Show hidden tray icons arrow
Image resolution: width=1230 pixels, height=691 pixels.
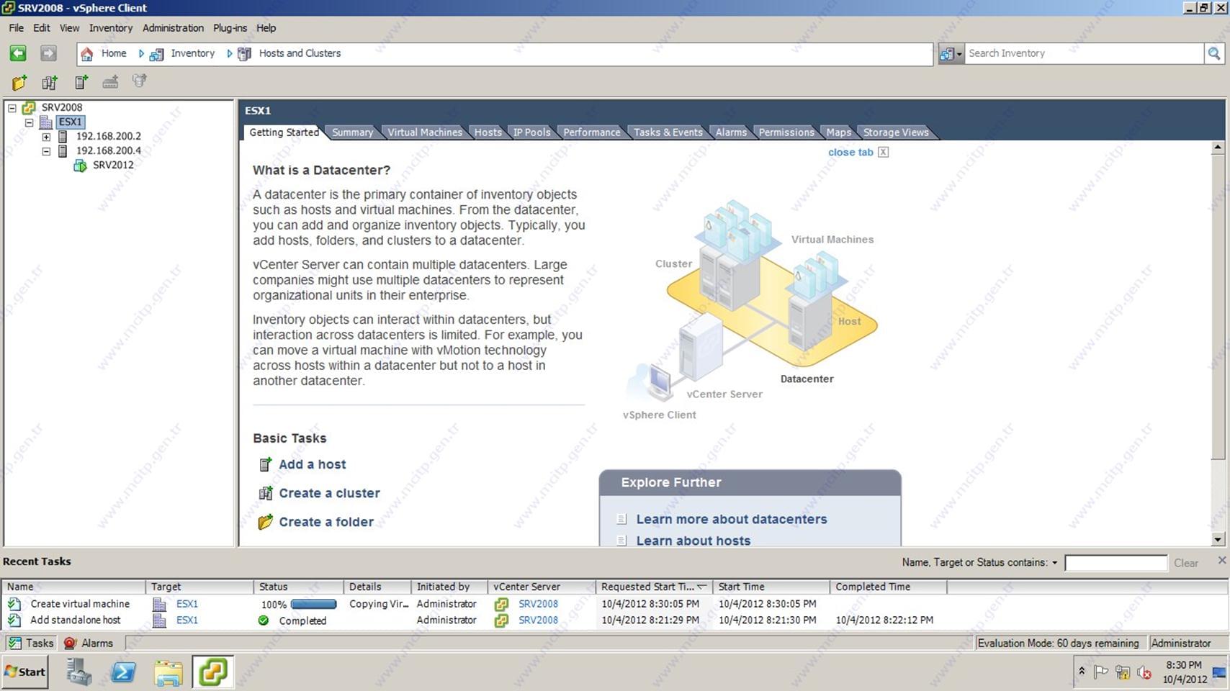tap(1081, 671)
